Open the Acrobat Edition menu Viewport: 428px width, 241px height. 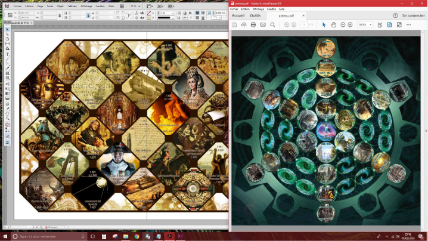click(x=246, y=9)
